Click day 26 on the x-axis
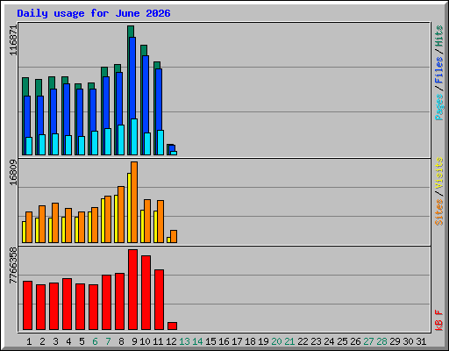The height and width of the screenshot is (351, 449). (x=355, y=341)
